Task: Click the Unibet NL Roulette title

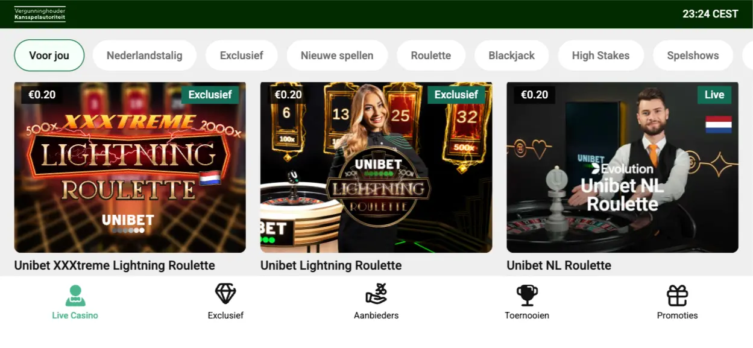Action: pos(559,265)
